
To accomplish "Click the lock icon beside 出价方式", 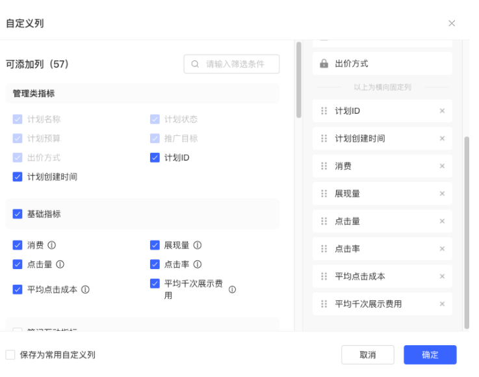I will (324, 64).
